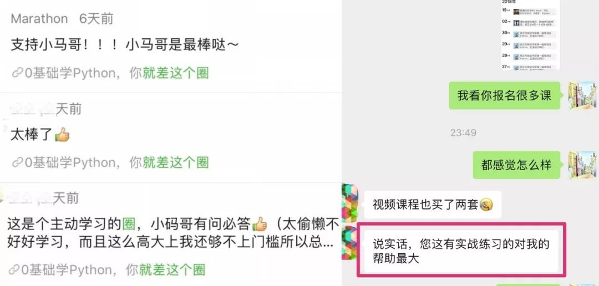Open sender avatar beside 我看你报名很多课
The height and width of the screenshot is (286, 599).
582,95
